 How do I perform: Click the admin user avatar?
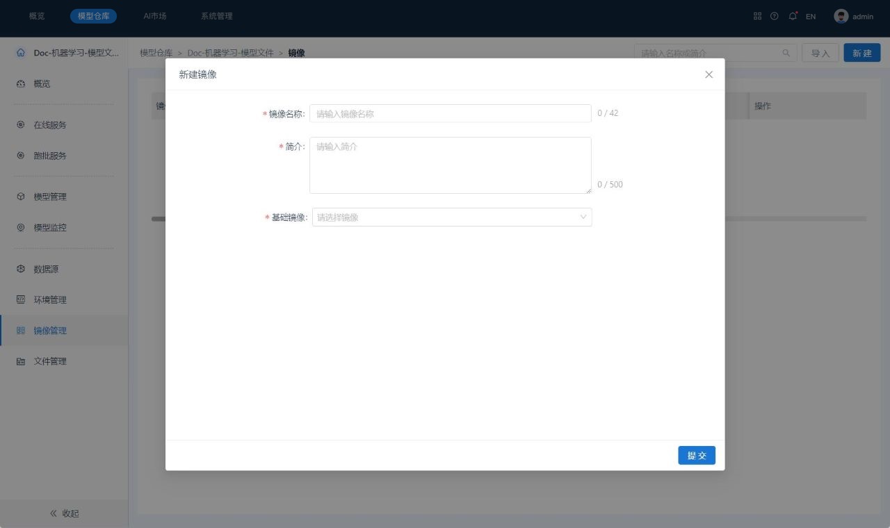click(x=841, y=16)
